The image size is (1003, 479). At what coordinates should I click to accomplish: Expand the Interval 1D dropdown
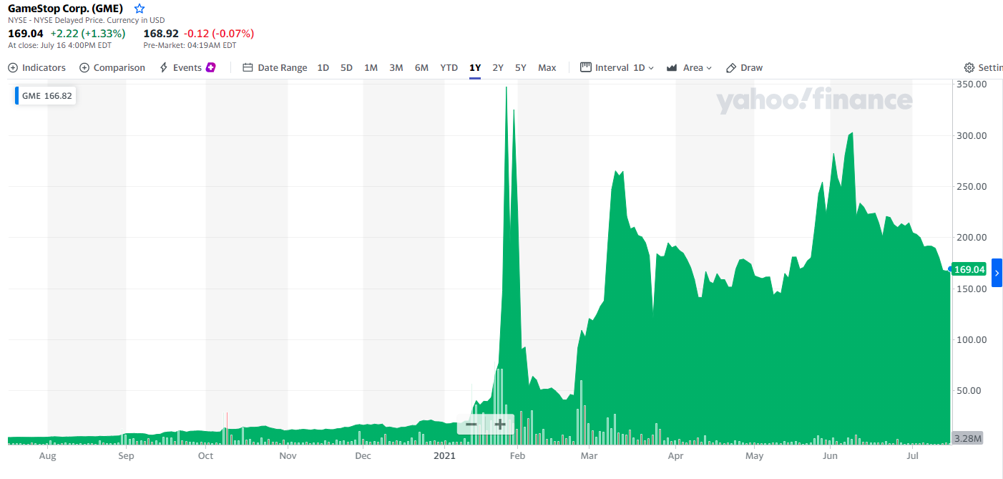pyautogui.click(x=617, y=67)
